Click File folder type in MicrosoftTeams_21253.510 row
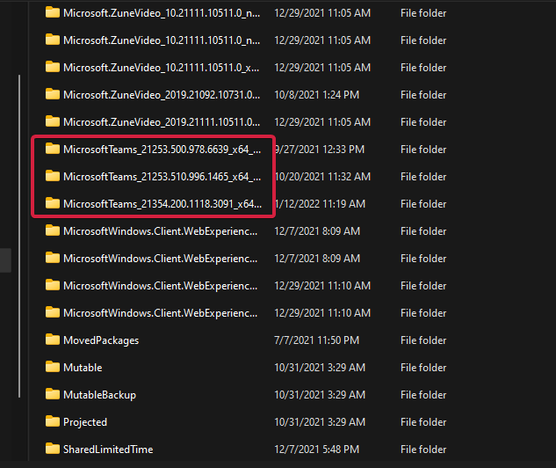556x468 pixels. click(x=423, y=177)
